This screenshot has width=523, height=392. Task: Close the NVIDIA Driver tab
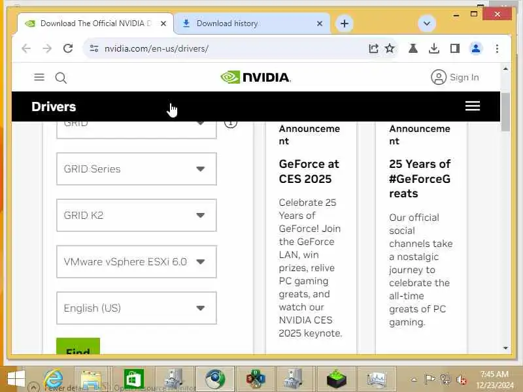[163, 24]
